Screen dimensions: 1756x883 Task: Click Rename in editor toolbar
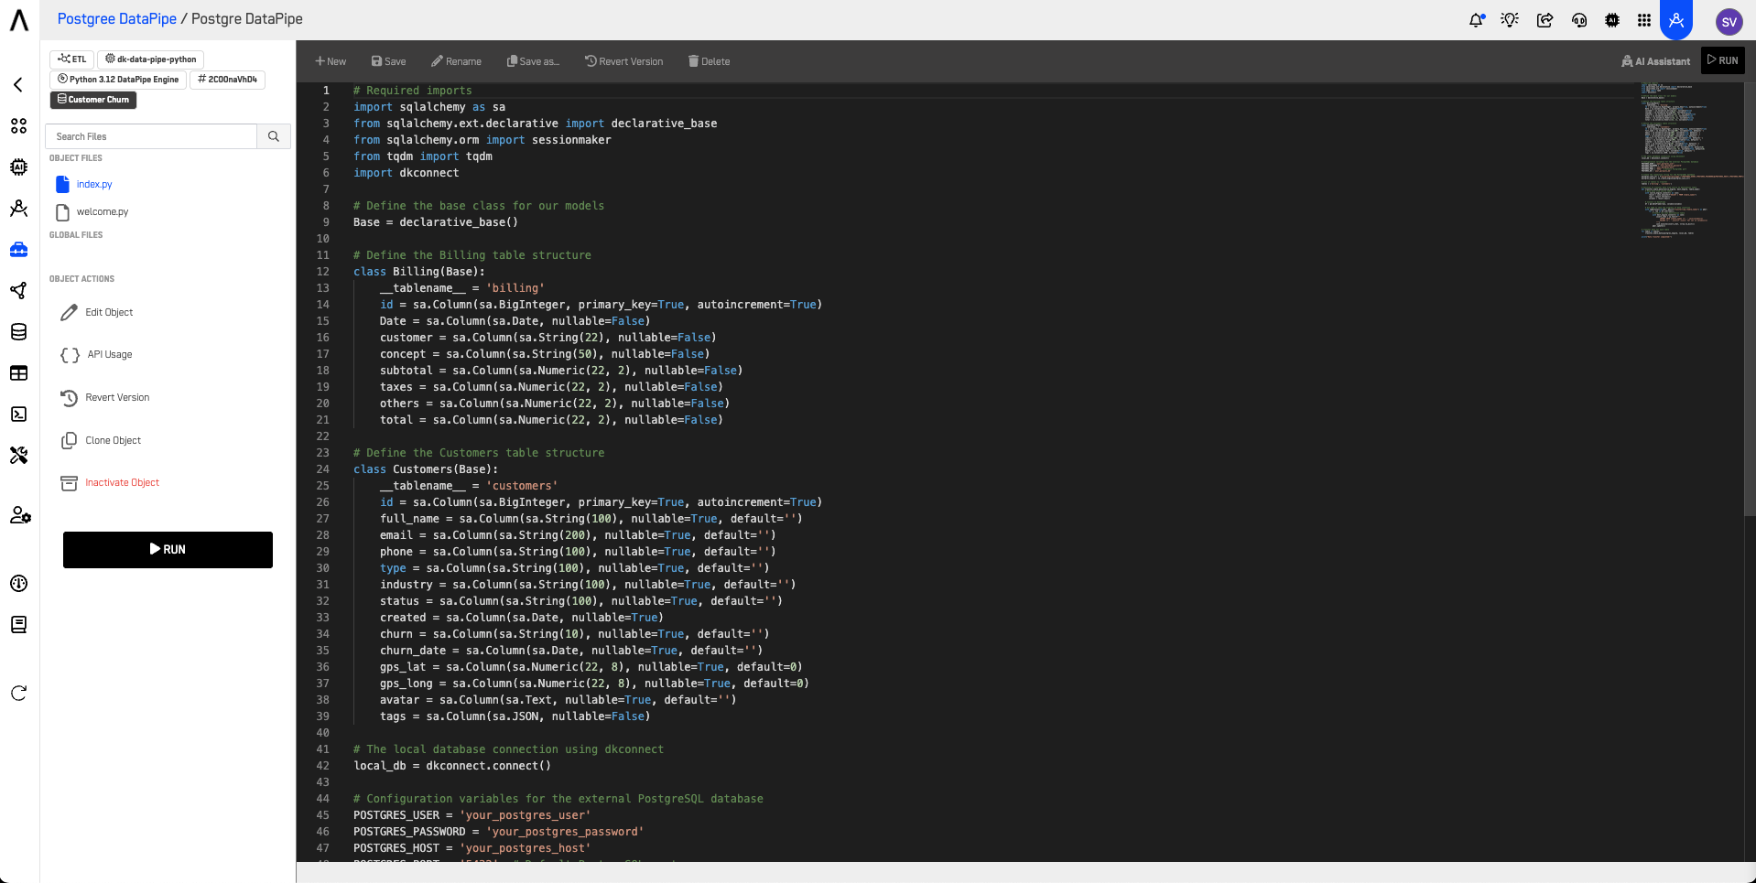click(x=456, y=61)
